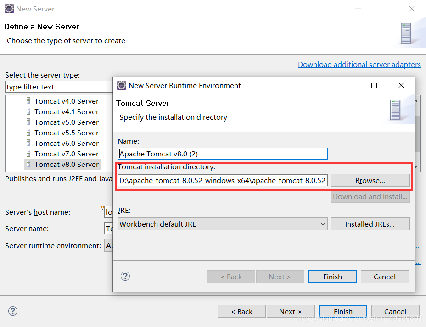Image resolution: width=426 pixels, height=327 pixels.
Task: Select Tomcat v6.0 Server in the list
Action: click(x=66, y=143)
